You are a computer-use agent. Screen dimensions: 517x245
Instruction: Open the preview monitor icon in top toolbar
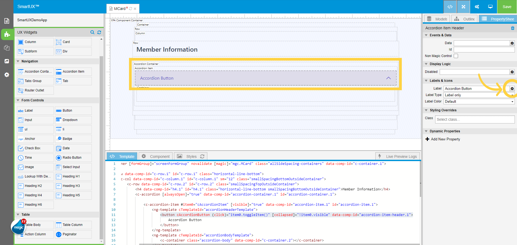coord(490,7)
